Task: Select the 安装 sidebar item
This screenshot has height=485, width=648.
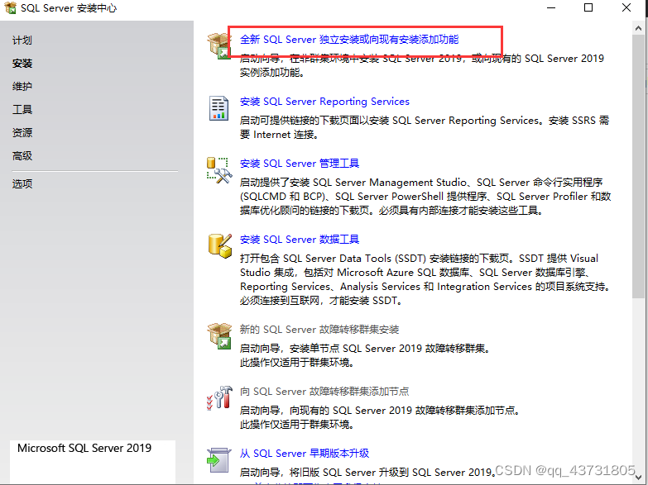Action: point(22,64)
